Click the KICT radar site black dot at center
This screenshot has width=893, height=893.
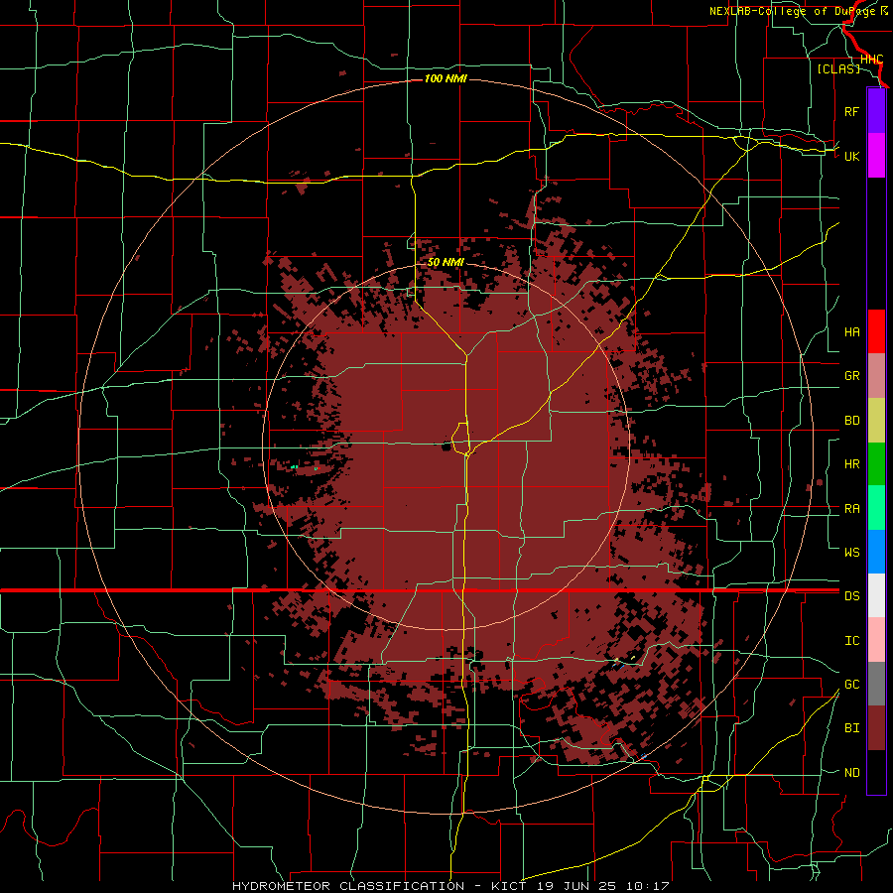pyautogui.click(x=446, y=446)
